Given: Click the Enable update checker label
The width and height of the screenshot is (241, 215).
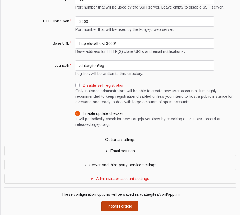Looking at the screenshot, I should click(103, 113).
